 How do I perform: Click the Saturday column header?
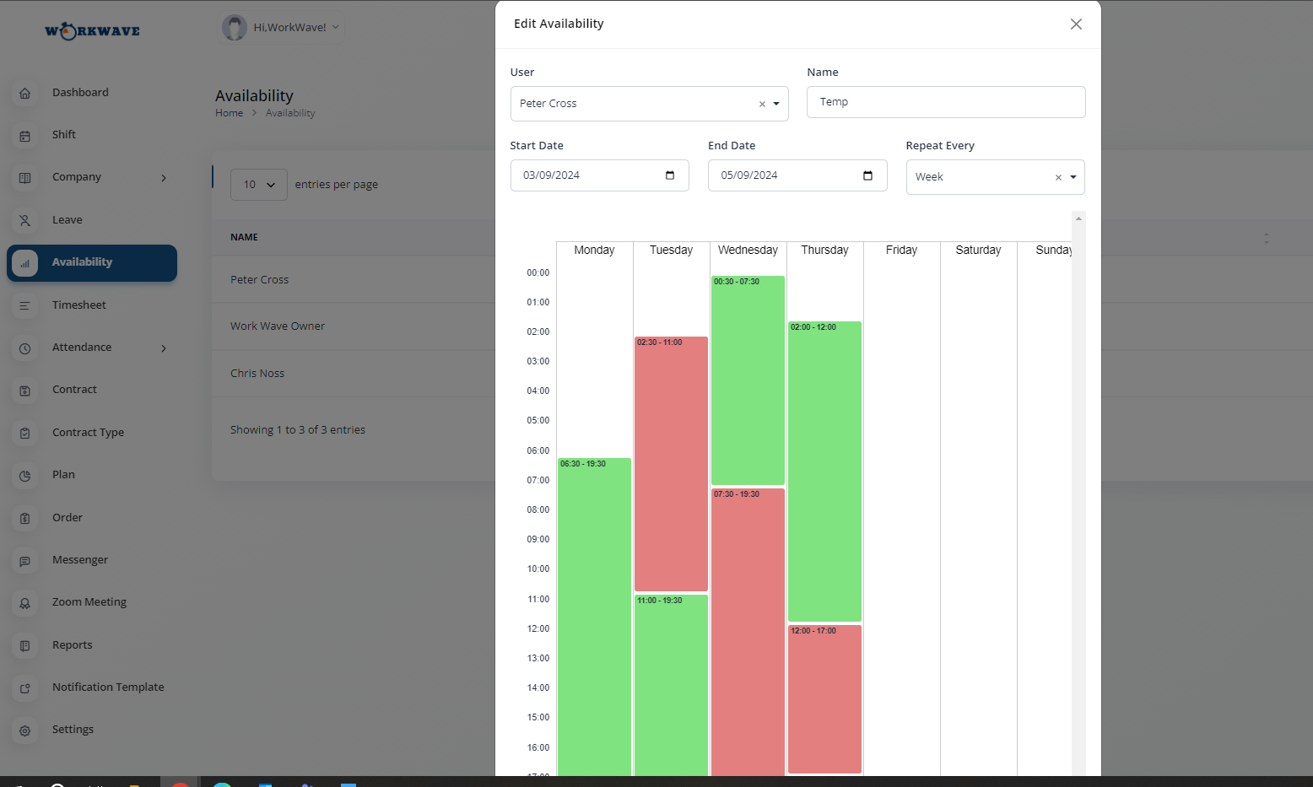click(x=978, y=251)
